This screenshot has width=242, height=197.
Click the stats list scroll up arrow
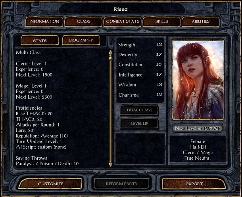click(x=111, y=53)
